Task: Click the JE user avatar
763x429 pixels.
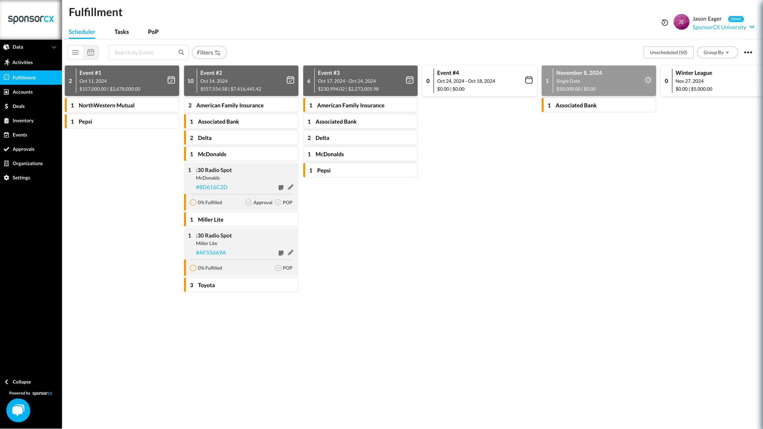Action: click(681, 22)
